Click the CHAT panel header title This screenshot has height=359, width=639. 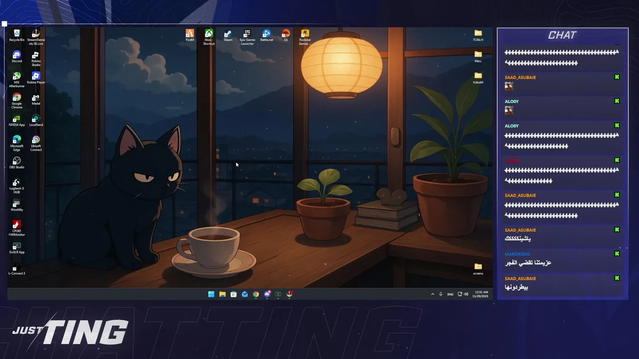click(562, 35)
